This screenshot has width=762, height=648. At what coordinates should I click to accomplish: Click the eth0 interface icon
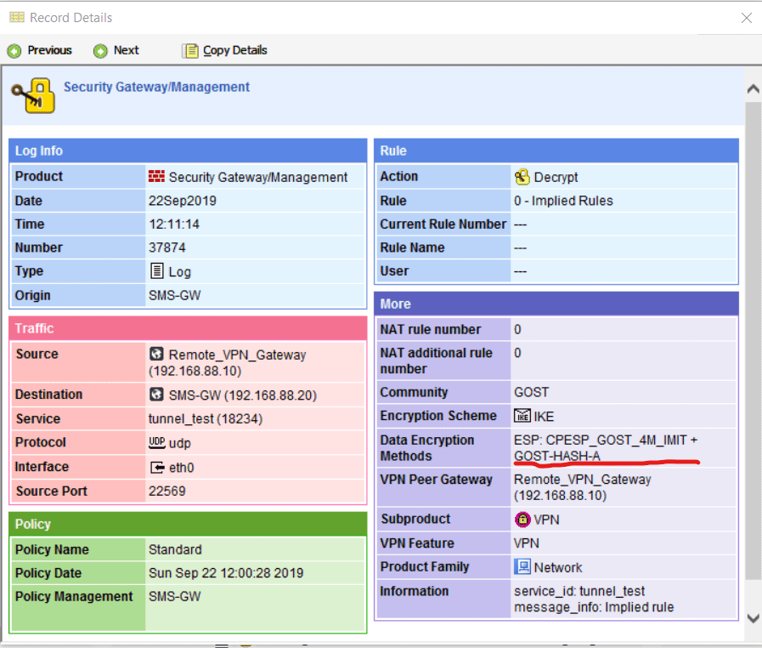click(156, 467)
